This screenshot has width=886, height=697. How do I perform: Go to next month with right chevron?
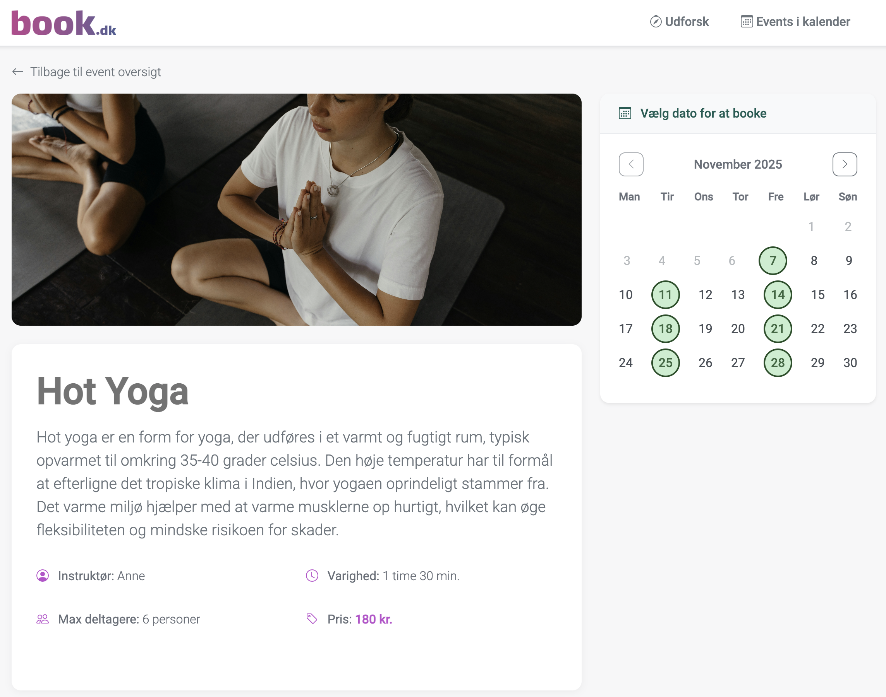[x=844, y=164]
